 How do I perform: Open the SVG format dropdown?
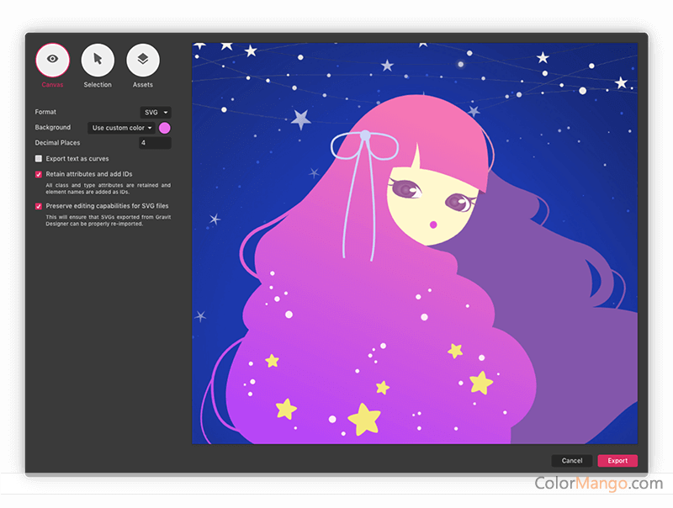point(156,112)
